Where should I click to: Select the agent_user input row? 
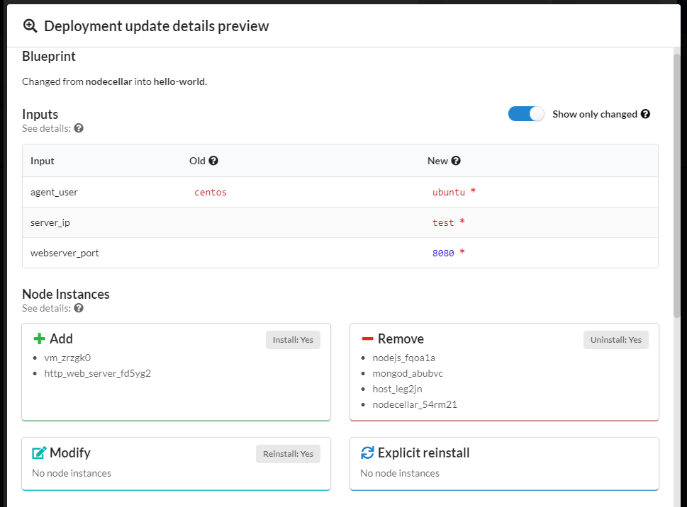click(340, 192)
